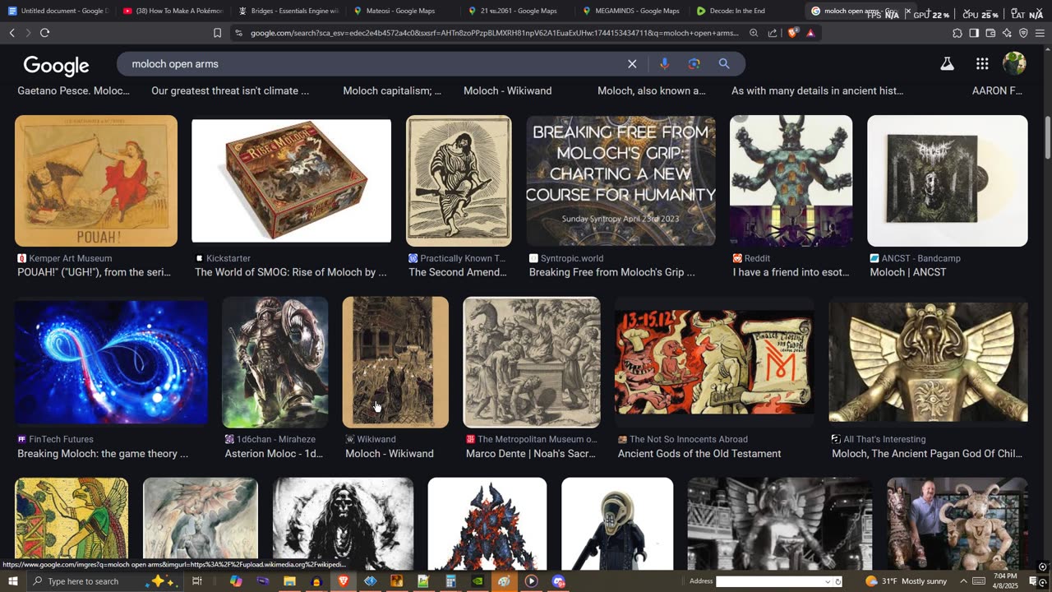Viewport: 1052px width, 592px height.
Task: Start voice search with the microphone icon
Action: point(664,63)
